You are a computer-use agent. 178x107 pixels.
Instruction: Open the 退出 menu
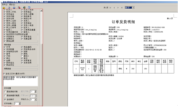(x=12, y=5)
